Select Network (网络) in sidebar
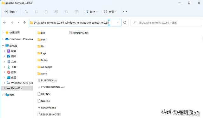 click(x=10, y=95)
